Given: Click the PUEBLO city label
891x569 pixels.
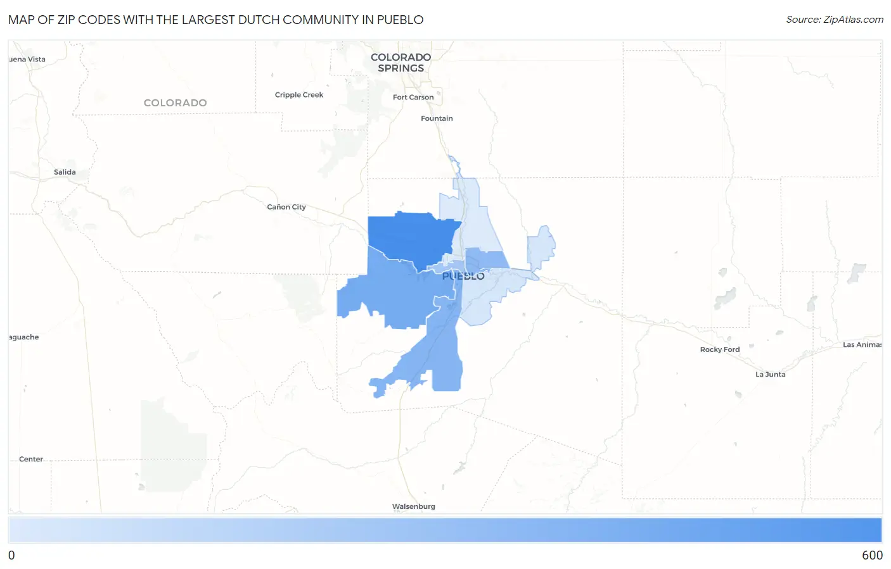Looking at the screenshot, I should pos(463,276).
